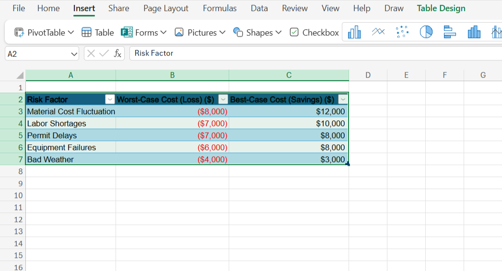Open Worst-Case Cost column filter dropdown
This screenshot has height=271, width=502.
click(223, 99)
